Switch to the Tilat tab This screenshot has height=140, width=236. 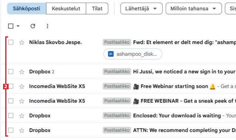(x=97, y=9)
